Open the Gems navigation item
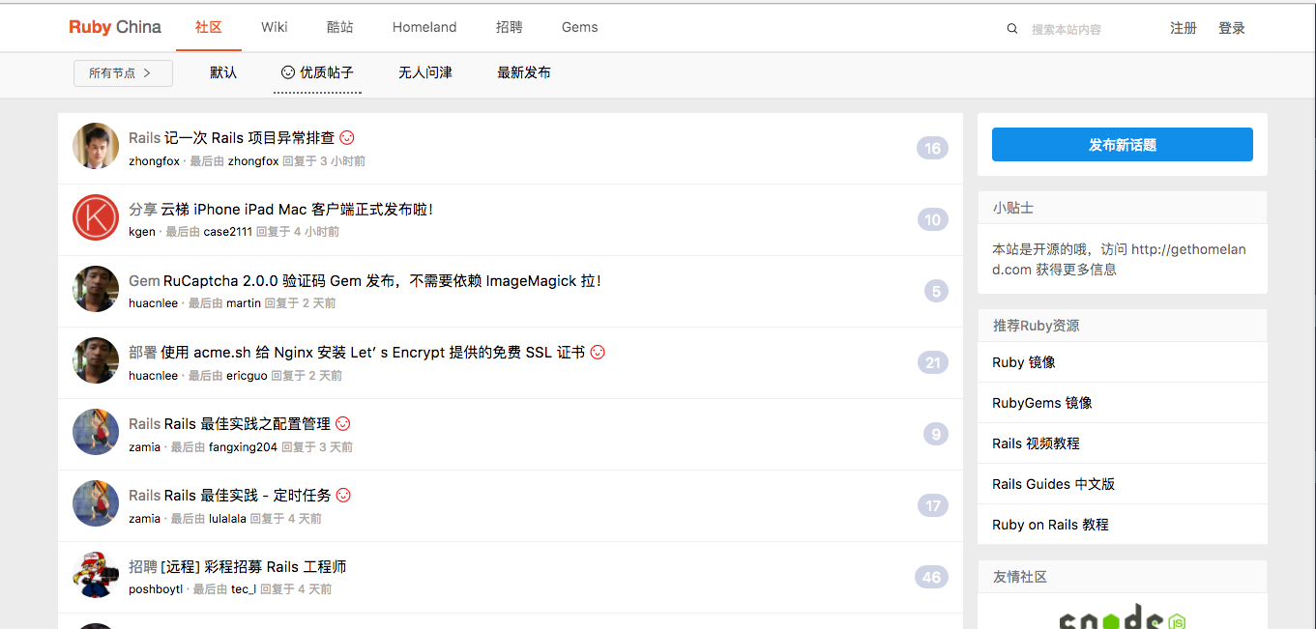Image resolution: width=1316 pixels, height=629 pixels. (580, 27)
